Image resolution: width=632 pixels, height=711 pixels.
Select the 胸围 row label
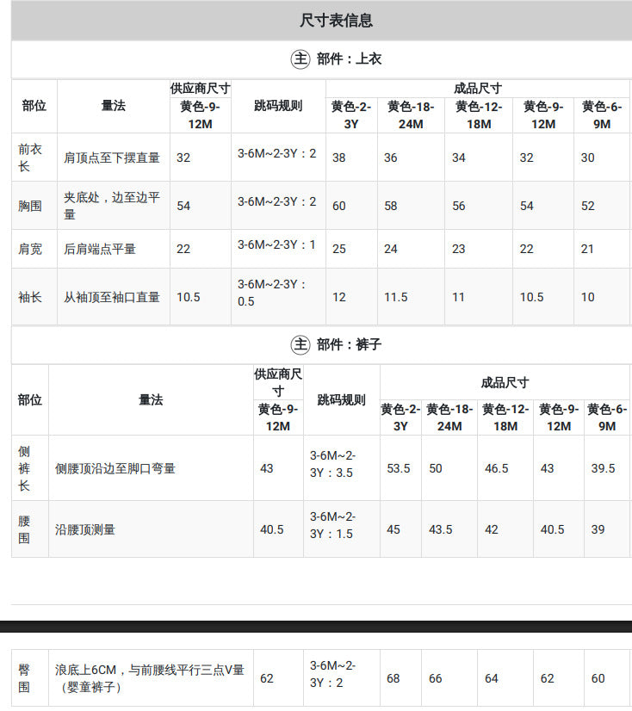[x=30, y=206]
